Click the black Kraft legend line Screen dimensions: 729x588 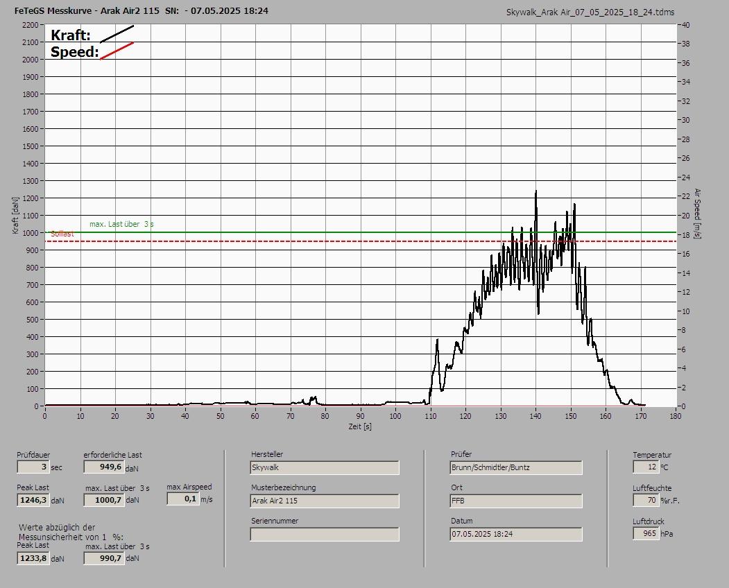(x=117, y=34)
